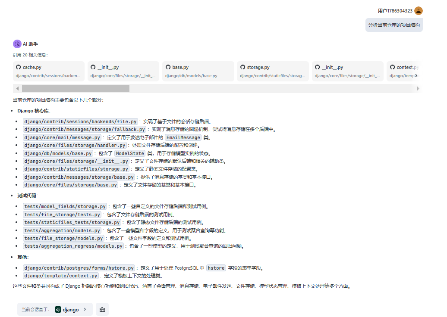Click the toolbox icon button
Image resolution: width=447 pixels, height=317 pixels.
(102, 309)
